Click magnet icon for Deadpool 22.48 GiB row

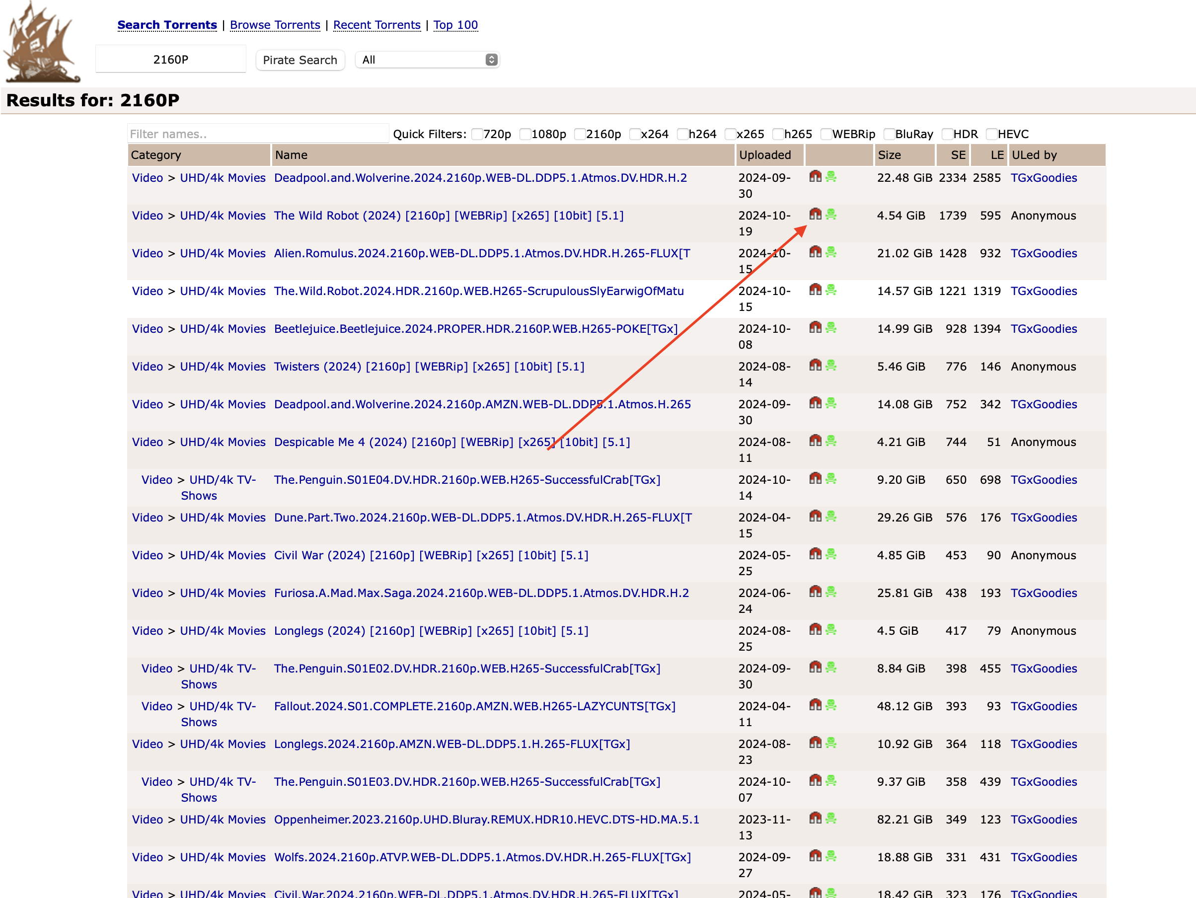pyautogui.click(x=816, y=177)
